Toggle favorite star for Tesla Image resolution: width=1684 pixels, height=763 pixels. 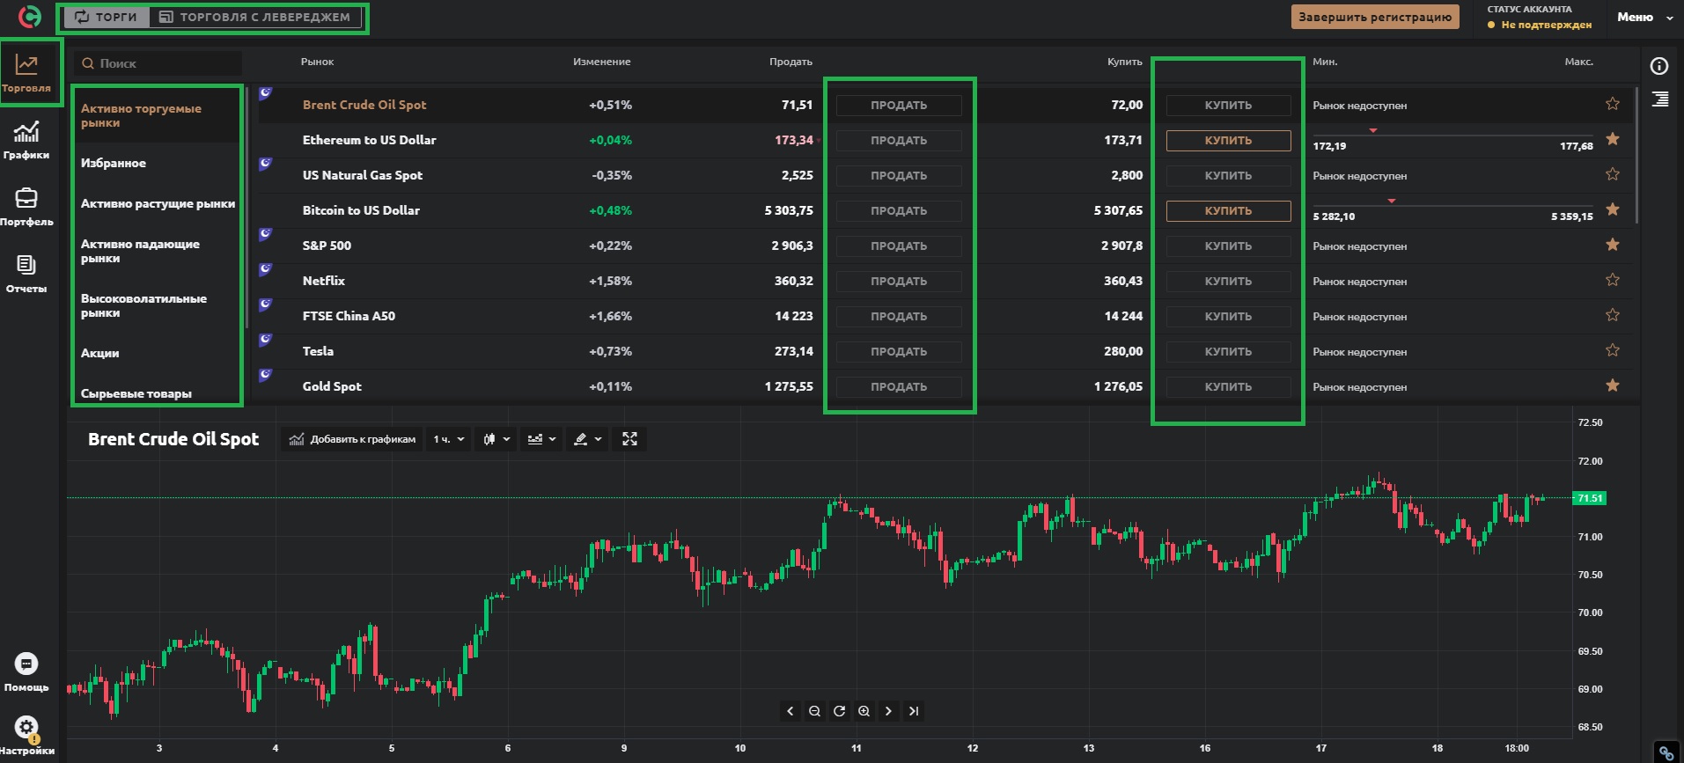click(x=1613, y=350)
